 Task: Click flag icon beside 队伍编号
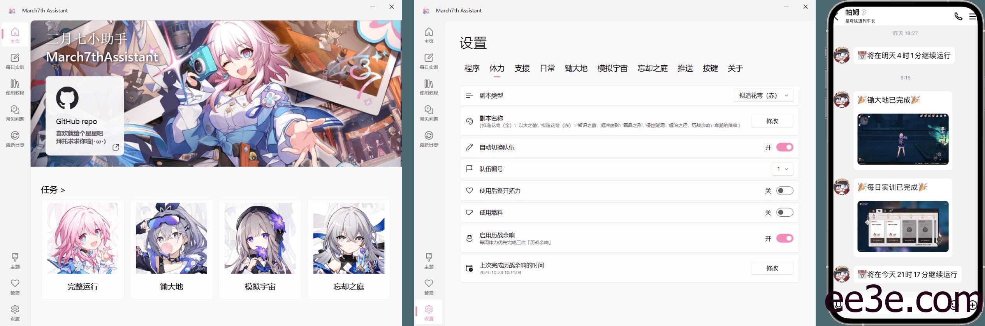coord(469,169)
